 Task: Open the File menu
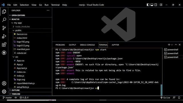coord(9,5)
